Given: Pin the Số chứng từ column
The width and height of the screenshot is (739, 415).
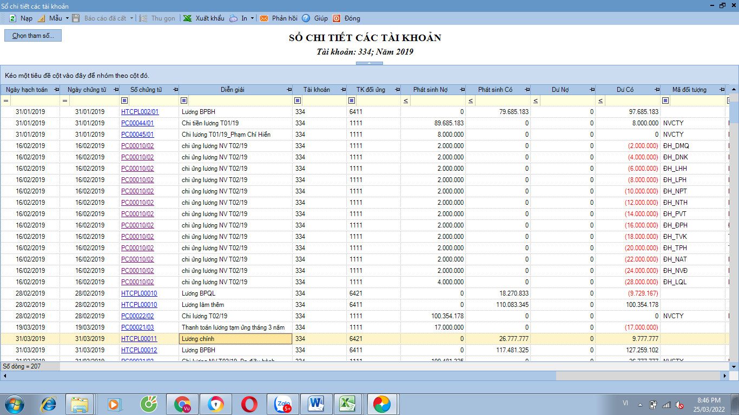Looking at the screenshot, I should point(175,90).
